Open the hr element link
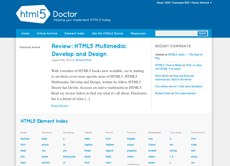The image size is (230, 166). pos(64,144)
